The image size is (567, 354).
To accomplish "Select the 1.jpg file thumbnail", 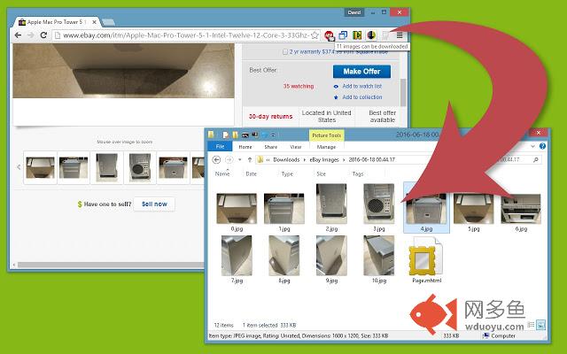I will coord(284,209).
